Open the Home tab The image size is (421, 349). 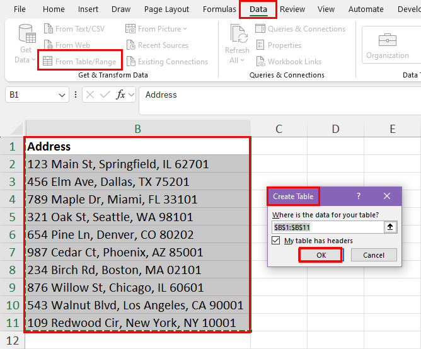(x=54, y=9)
